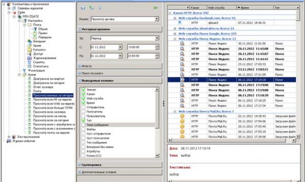305x182 pixels.
Task: Open the end date picker 01.12.2012
Action: pyautogui.click(x=120, y=56)
